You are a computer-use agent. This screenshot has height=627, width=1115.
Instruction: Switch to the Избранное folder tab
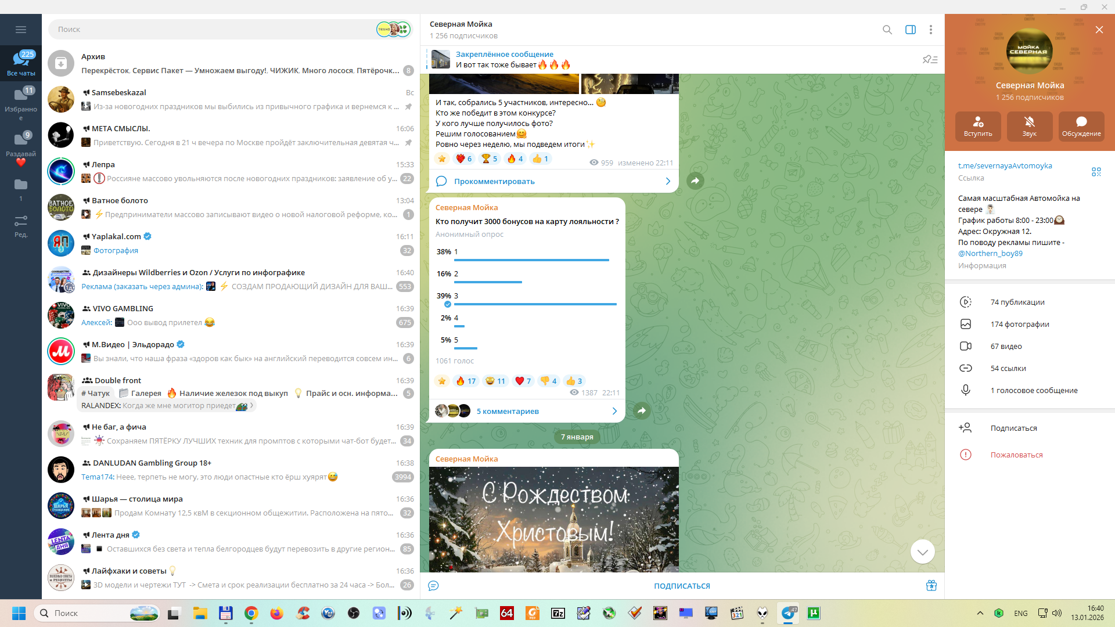pos(21,100)
